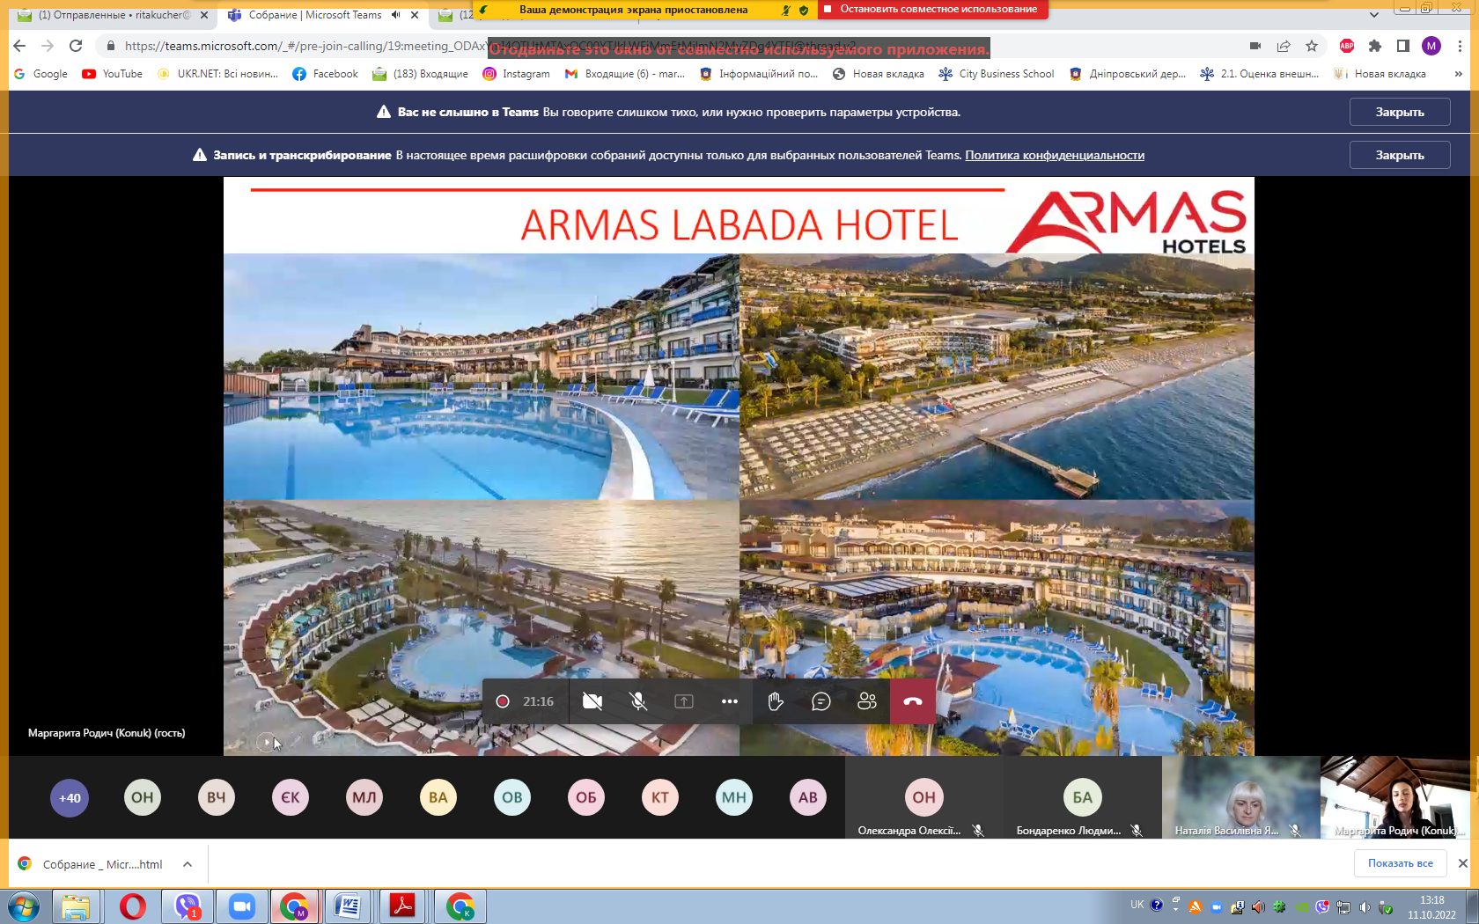
Task: Open the extensions puzzle menu
Action: pos(1375,46)
